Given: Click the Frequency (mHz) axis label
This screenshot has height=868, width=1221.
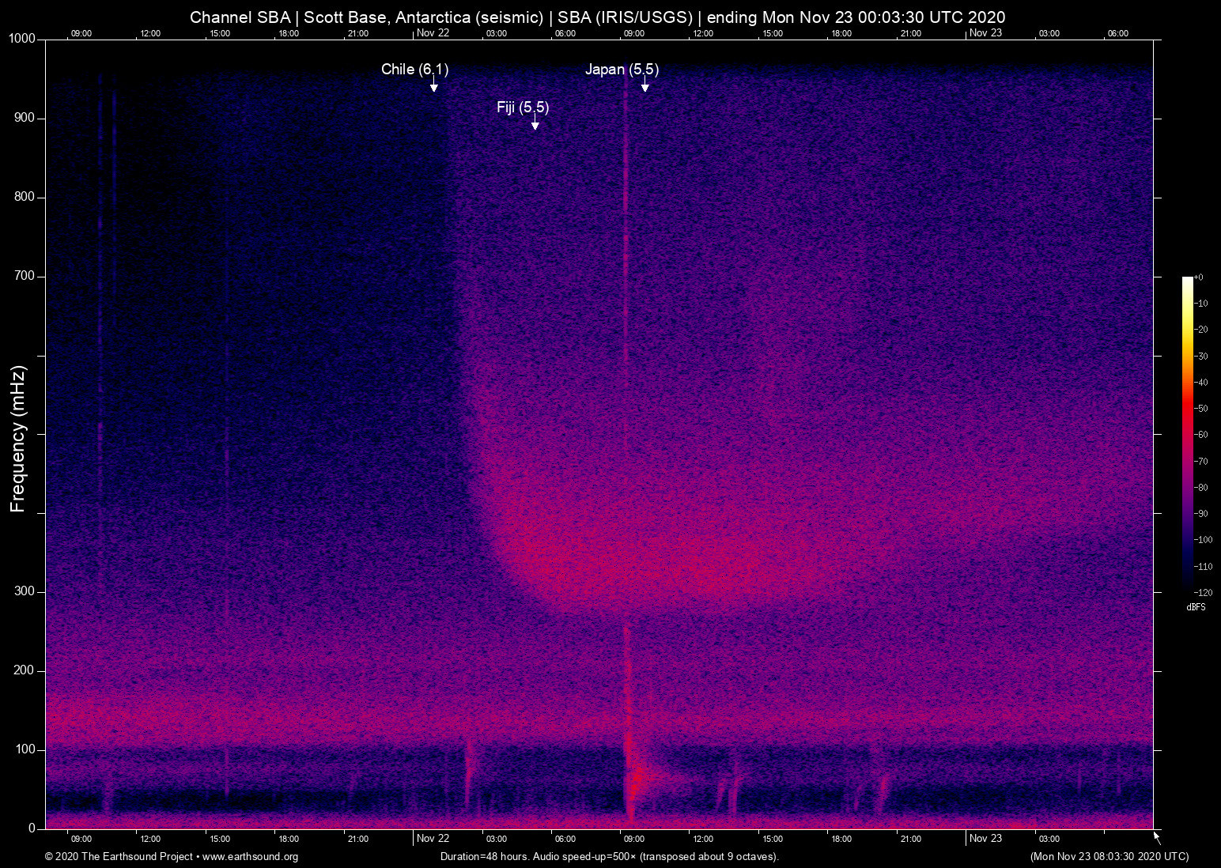Looking at the screenshot, I should tap(18, 439).
